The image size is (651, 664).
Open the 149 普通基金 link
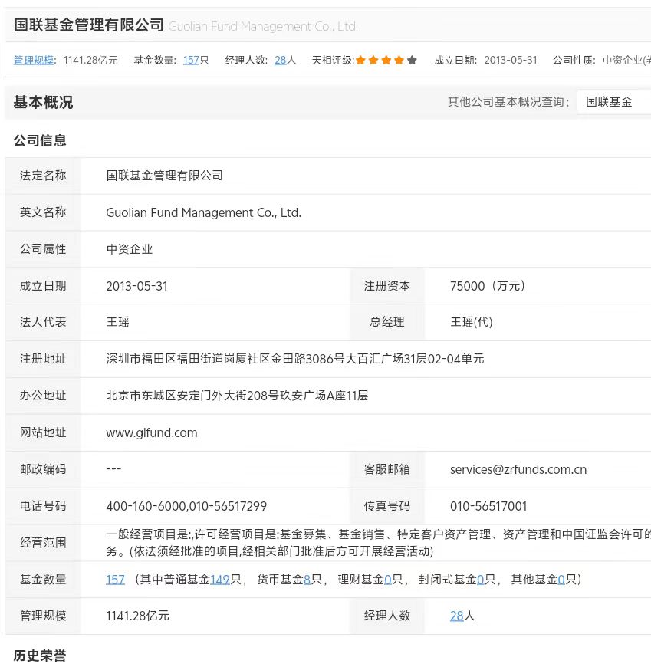coord(220,580)
